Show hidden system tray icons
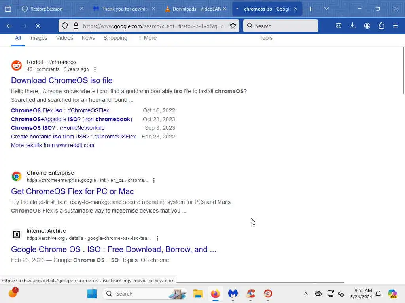This screenshot has height=303, width=405. click(306, 294)
